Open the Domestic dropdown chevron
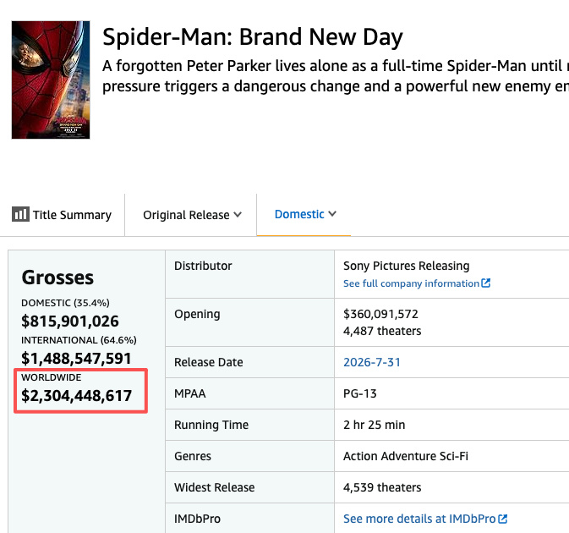The image size is (569, 533). pyautogui.click(x=332, y=214)
